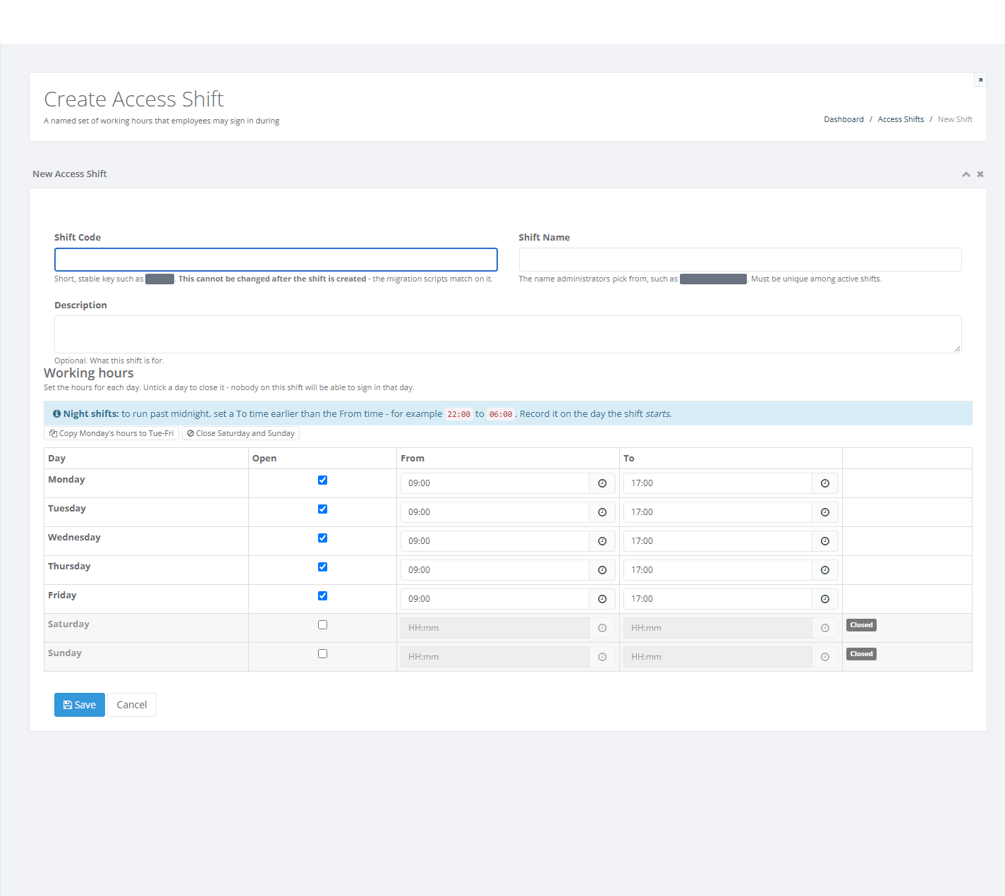The height and width of the screenshot is (896, 1005).
Task: Edit Friday To time field
Action: coord(718,599)
